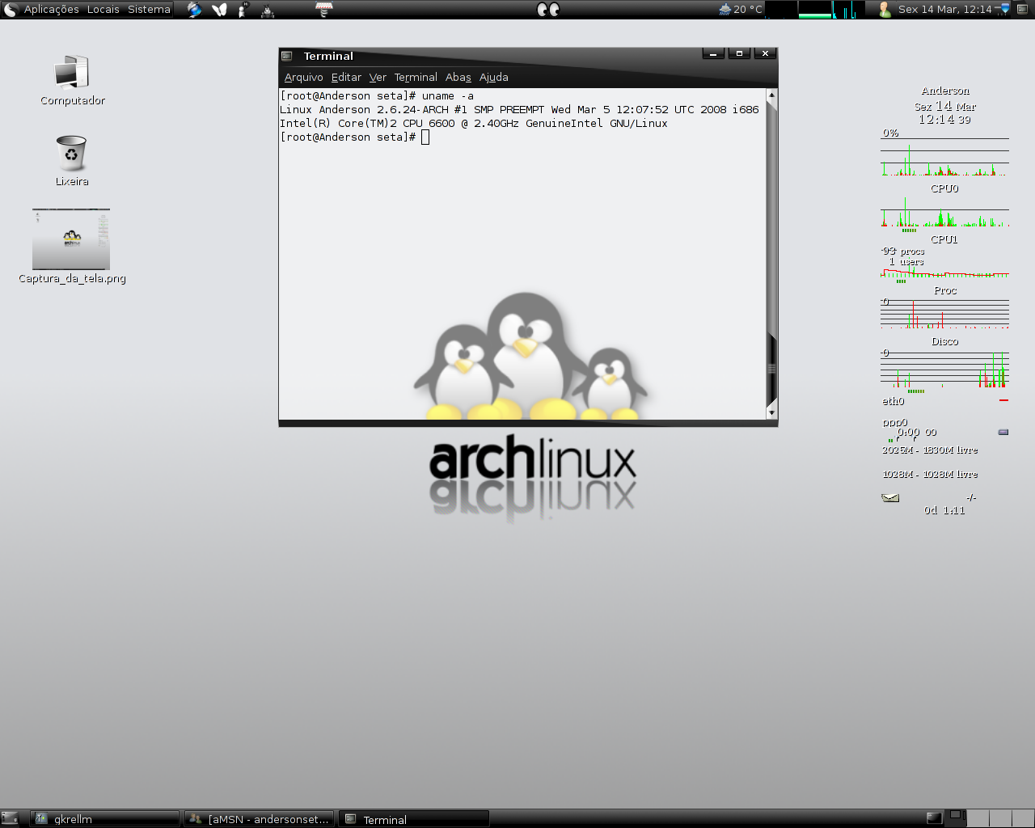The height and width of the screenshot is (828, 1035).
Task: Click the Terminal scrollbar down arrow
Action: point(771,412)
